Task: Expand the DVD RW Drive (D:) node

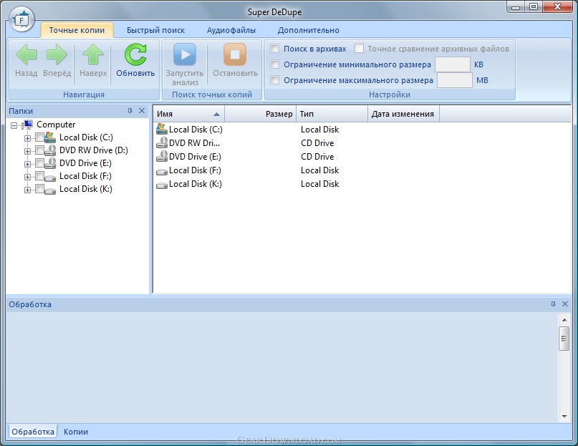Action: pyautogui.click(x=27, y=151)
